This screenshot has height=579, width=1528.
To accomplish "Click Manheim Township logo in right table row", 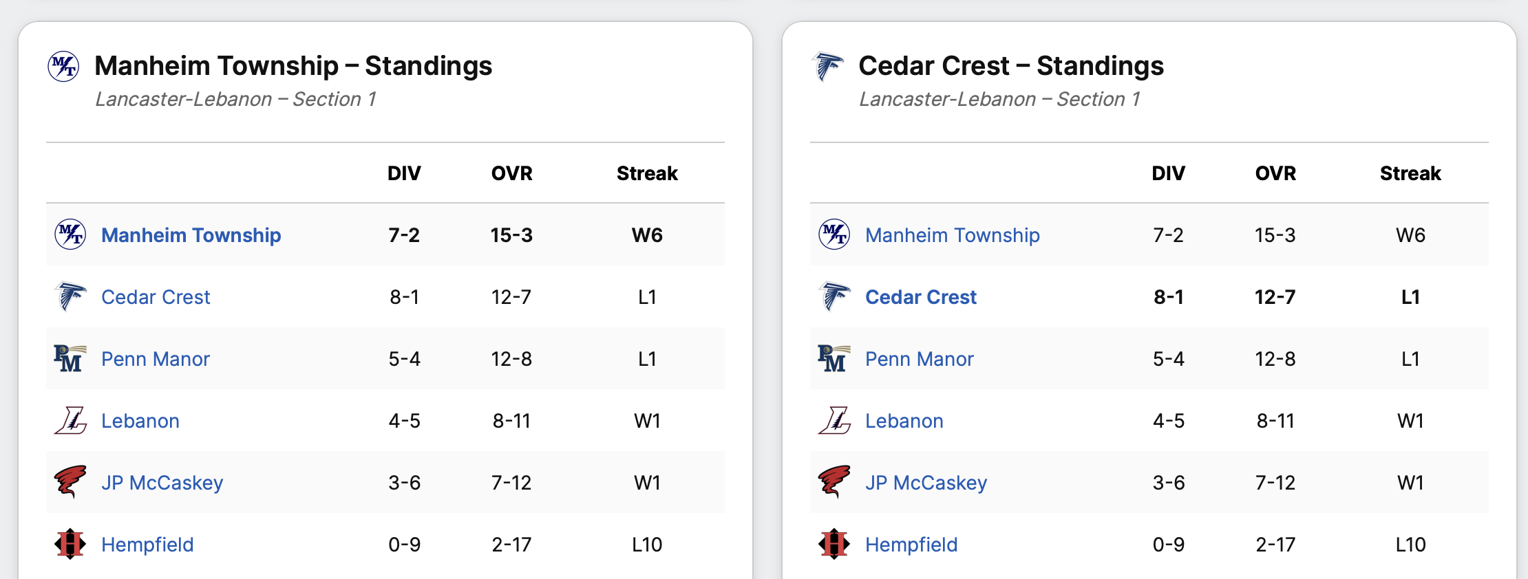I will pyautogui.click(x=834, y=234).
